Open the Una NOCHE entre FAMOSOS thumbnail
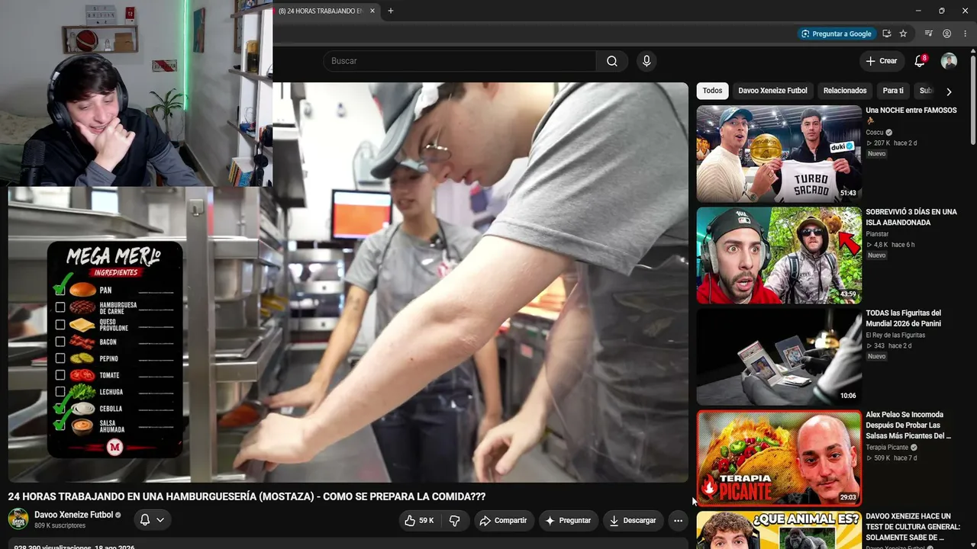The image size is (977, 549). [779, 154]
